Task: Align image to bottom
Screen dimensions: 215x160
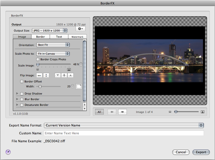Action: [x=70, y=75]
